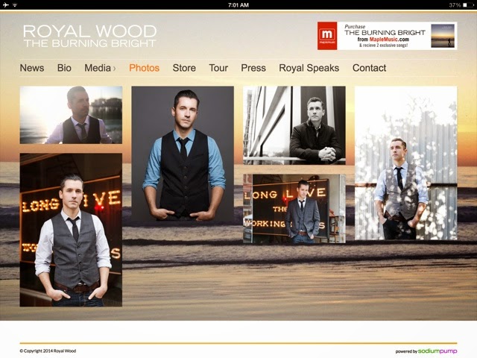Select the Photos tab
The image size is (477, 358).
point(144,68)
